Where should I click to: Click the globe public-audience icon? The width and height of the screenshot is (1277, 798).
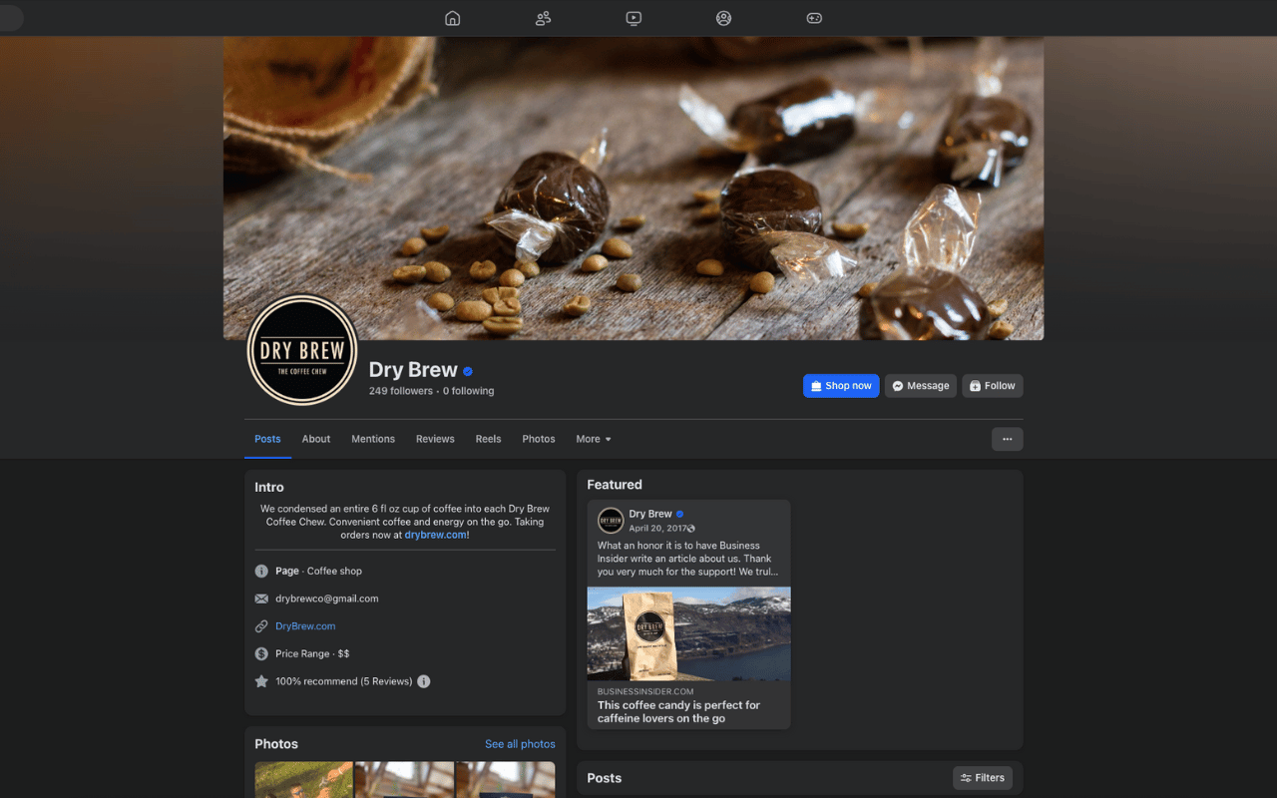coord(691,529)
